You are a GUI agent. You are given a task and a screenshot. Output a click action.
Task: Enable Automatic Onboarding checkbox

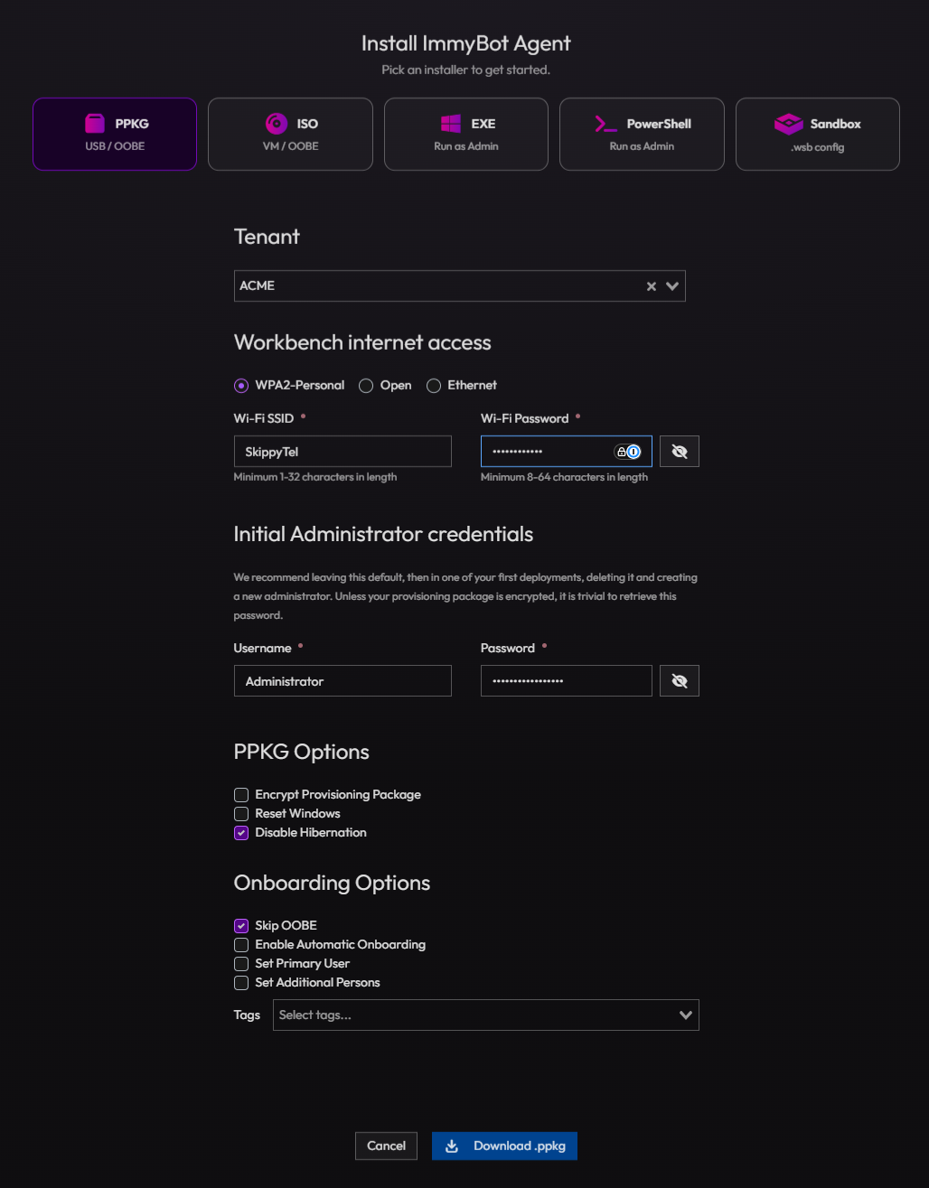point(241,945)
